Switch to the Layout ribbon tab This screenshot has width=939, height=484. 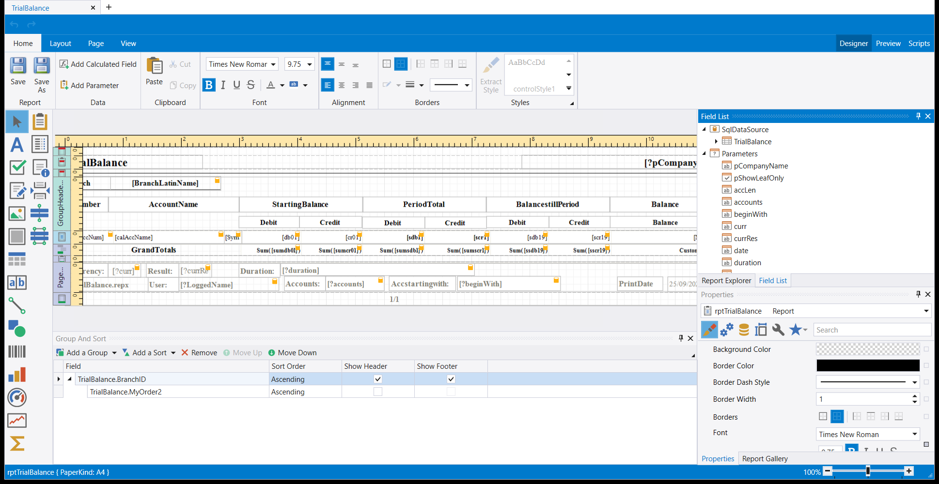pyautogui.click(x=60, y=44)
